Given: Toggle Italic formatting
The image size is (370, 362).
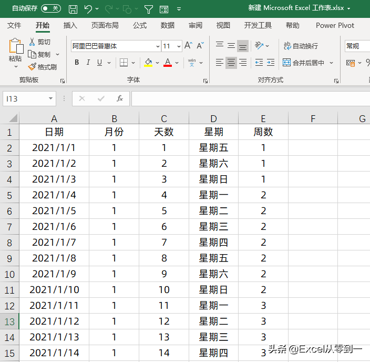Looking at the screenshot, I should 88,63.
